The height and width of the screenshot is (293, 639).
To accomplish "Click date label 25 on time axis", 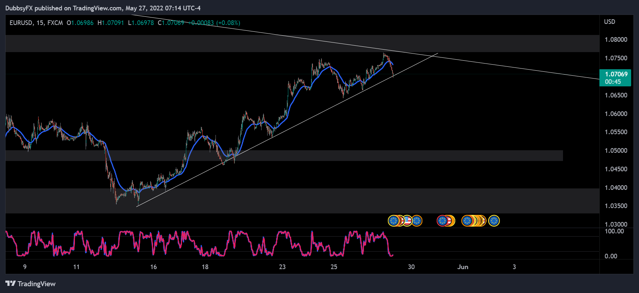I will 334,267.
